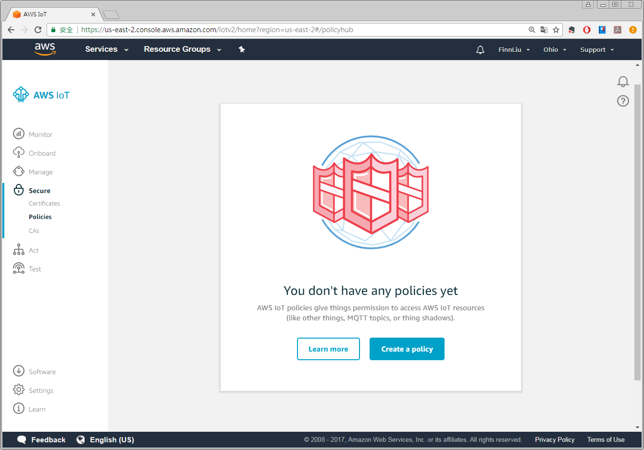
Task: Open the Feedback link in footer
Action: (x=48, y=440)
